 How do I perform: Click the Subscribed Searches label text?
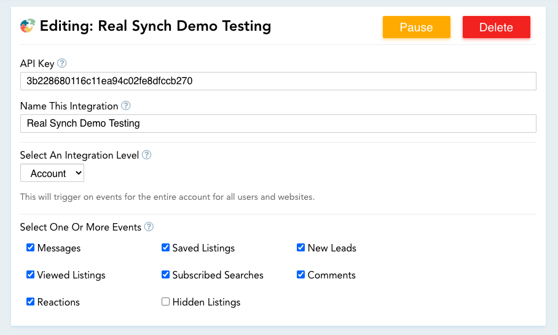pos(218,275)
